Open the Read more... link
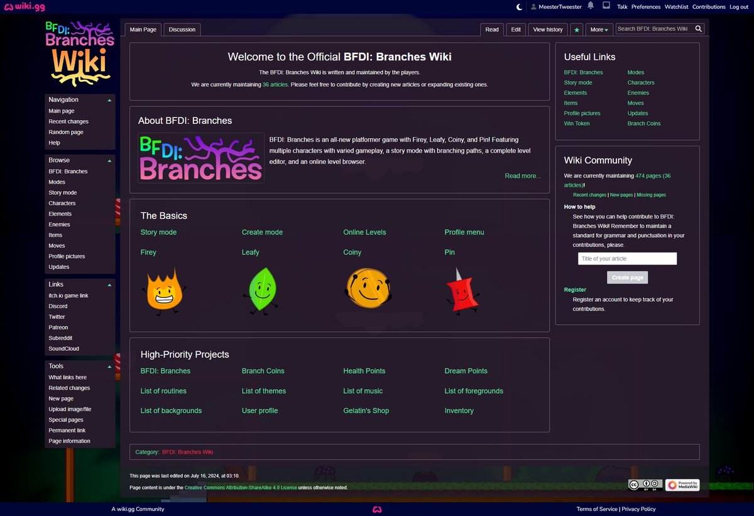 point(523,176)
